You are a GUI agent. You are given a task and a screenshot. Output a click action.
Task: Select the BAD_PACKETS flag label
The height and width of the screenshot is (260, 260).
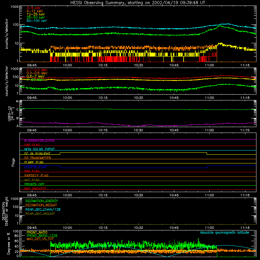[x=35, y=189]
